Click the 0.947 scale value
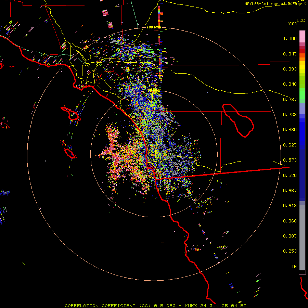Viewport: 308px width, 308px height. pyautogui.click(x=290, y=54)
